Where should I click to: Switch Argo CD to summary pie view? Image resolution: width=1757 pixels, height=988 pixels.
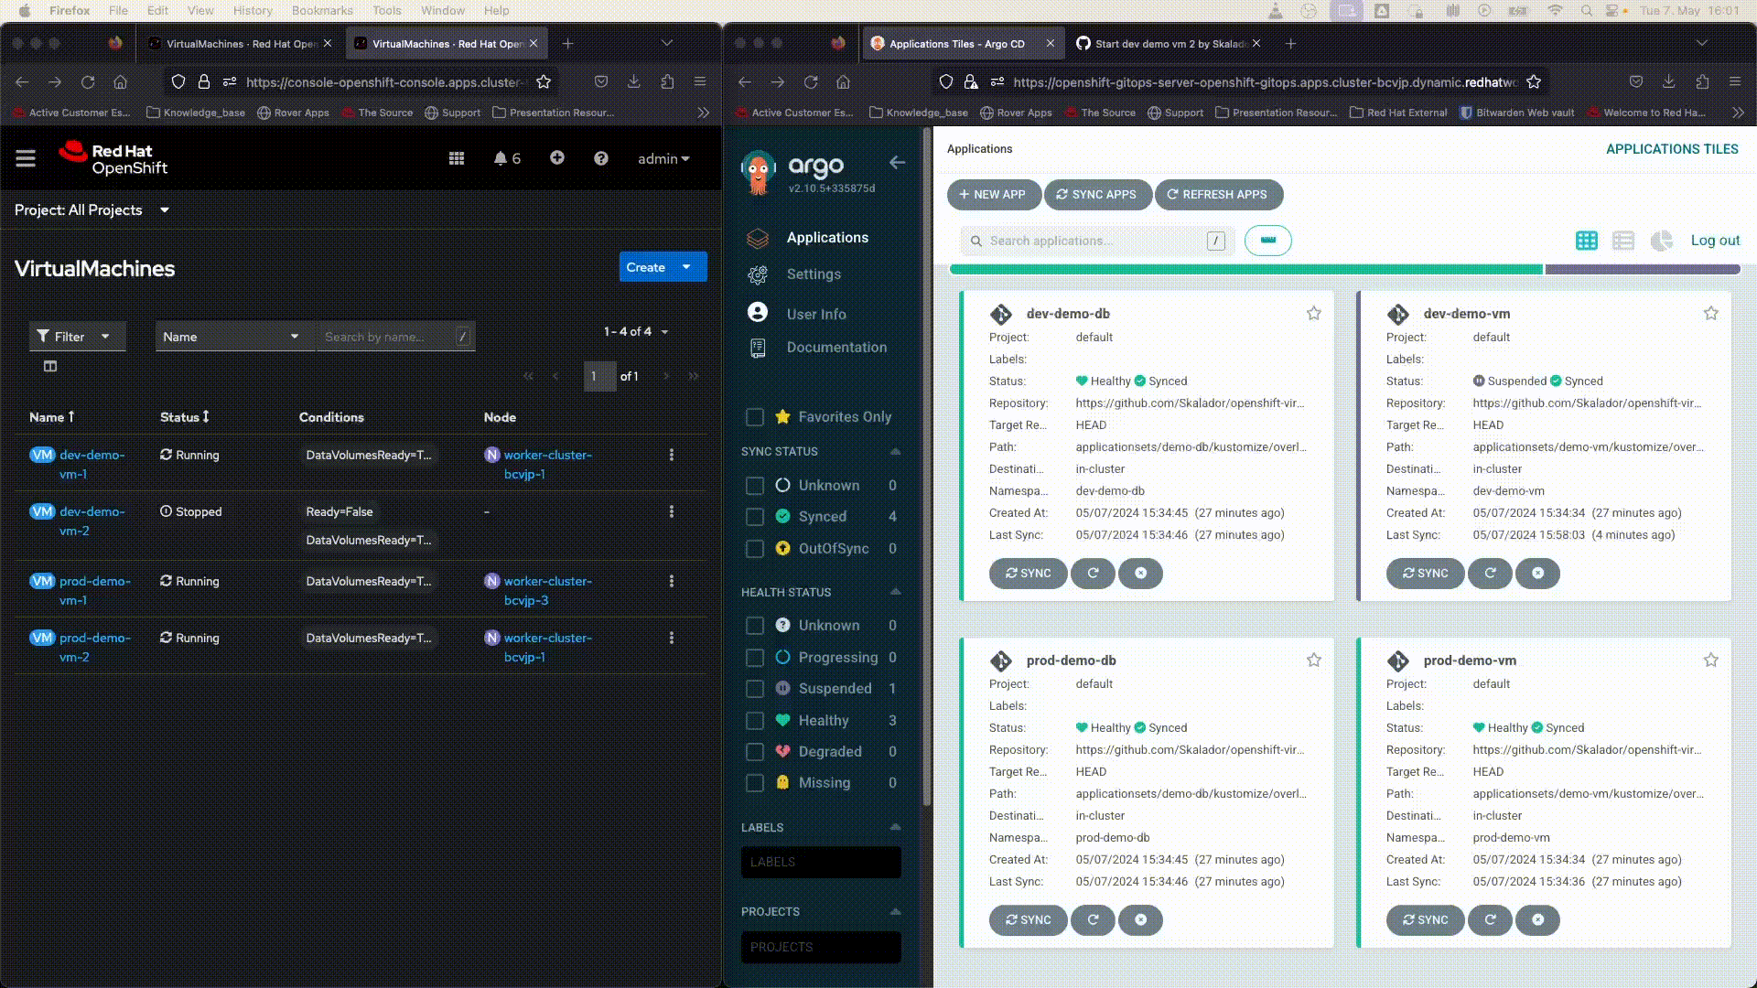pyautogui.click(x=1661, y=241)
